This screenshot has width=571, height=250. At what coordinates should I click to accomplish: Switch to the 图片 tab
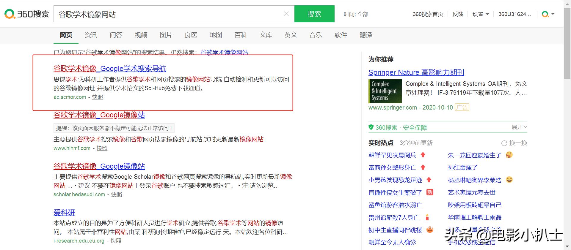(166, 35)
